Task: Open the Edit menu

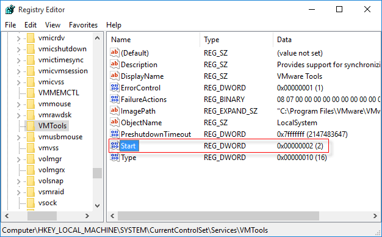Action: [31, 25]
